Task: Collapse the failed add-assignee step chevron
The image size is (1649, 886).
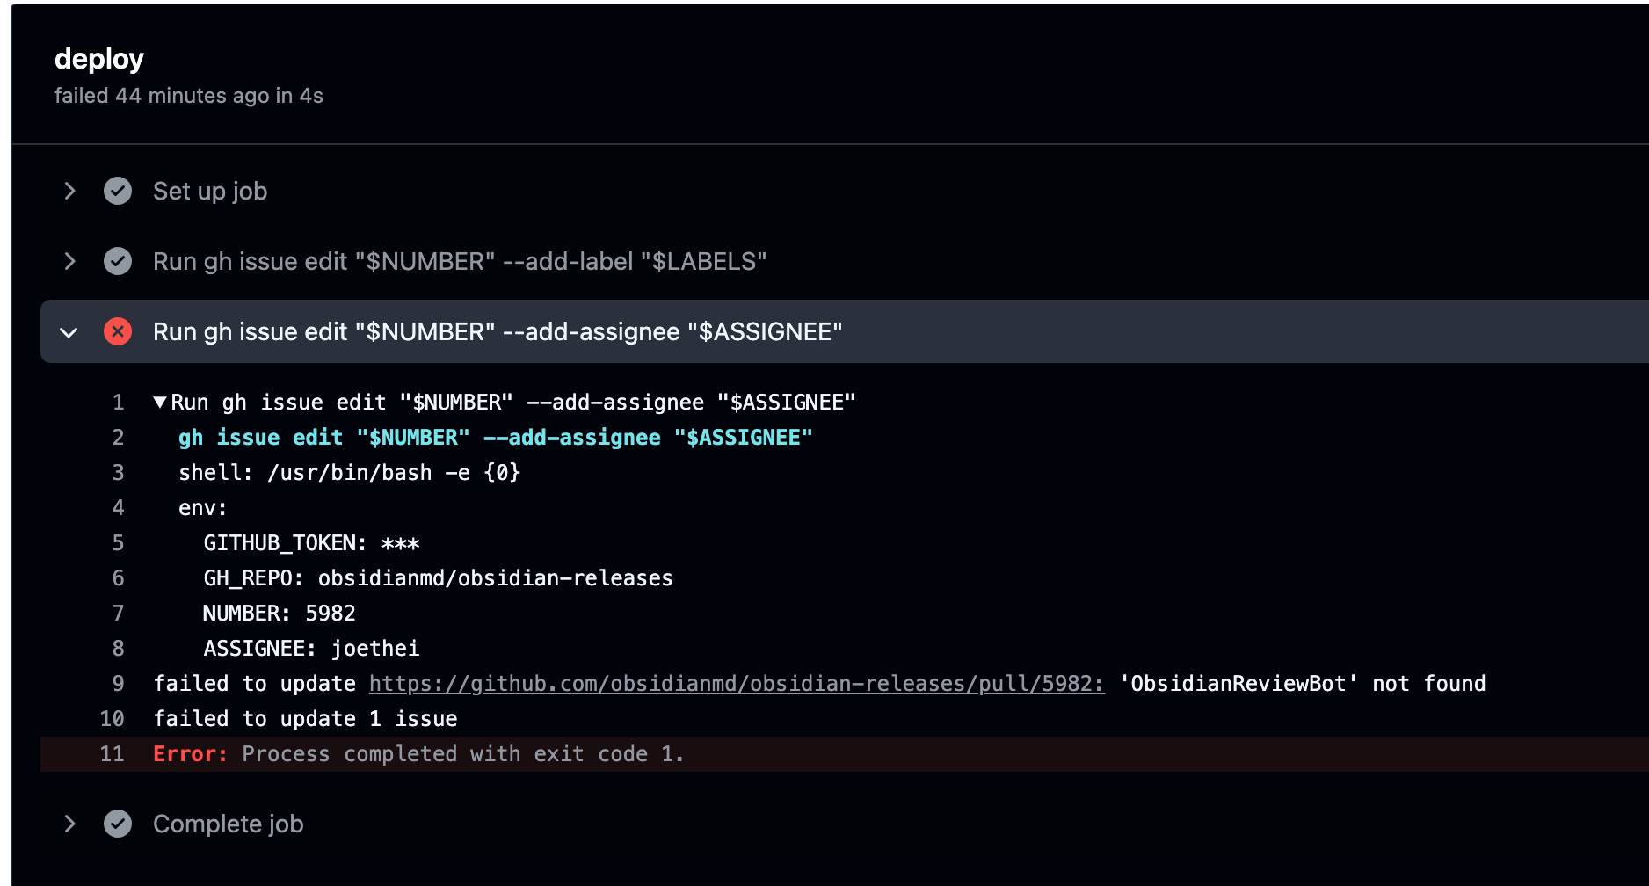Action: tap(69, 332)
